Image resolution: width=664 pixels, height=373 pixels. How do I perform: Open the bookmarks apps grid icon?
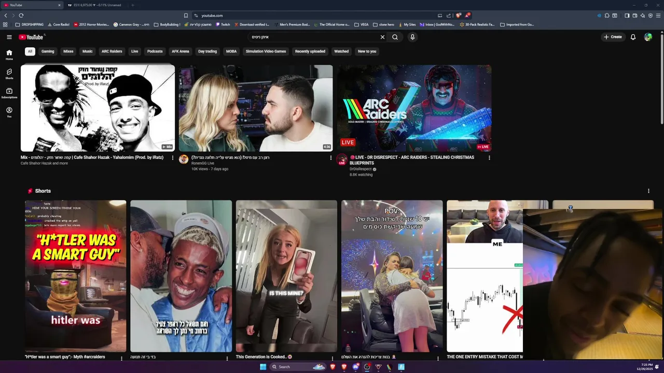coord(5,24)
